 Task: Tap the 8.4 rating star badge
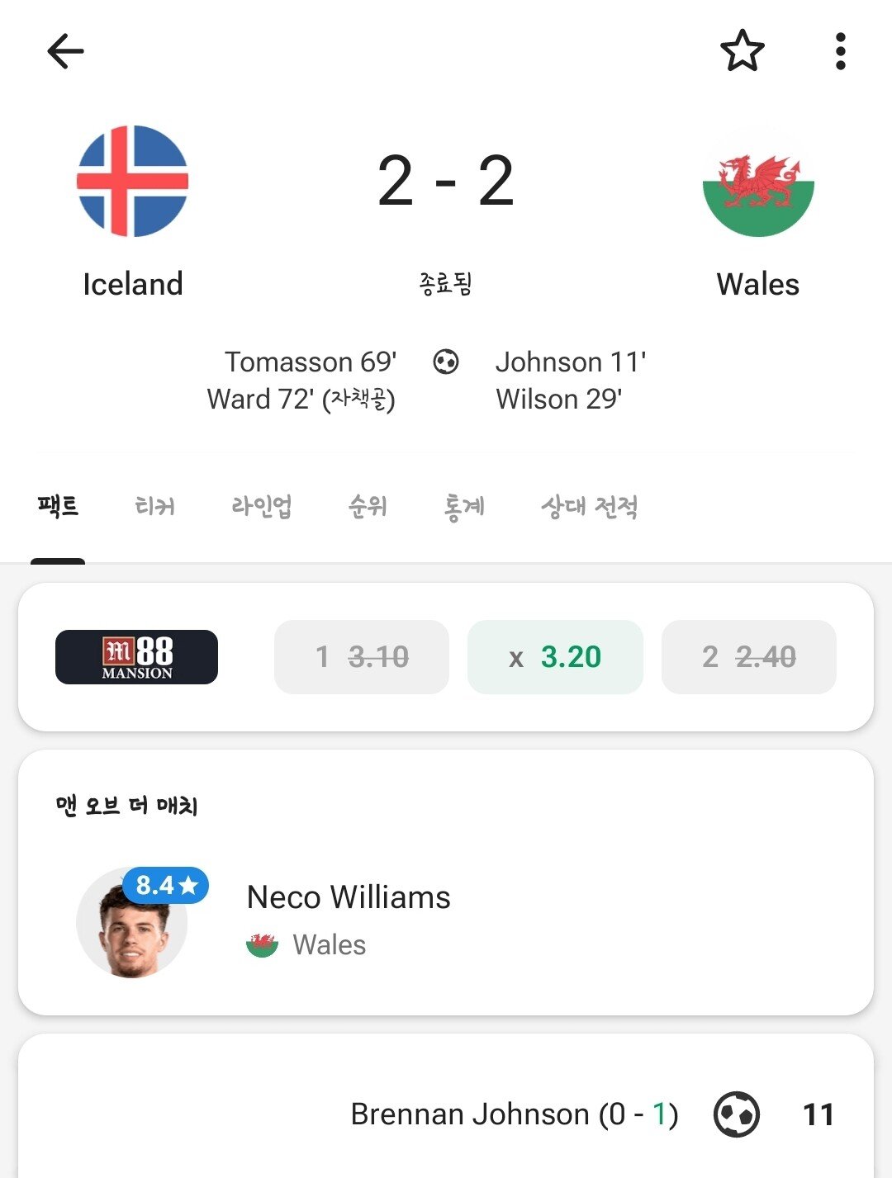(x=166, y=886)
